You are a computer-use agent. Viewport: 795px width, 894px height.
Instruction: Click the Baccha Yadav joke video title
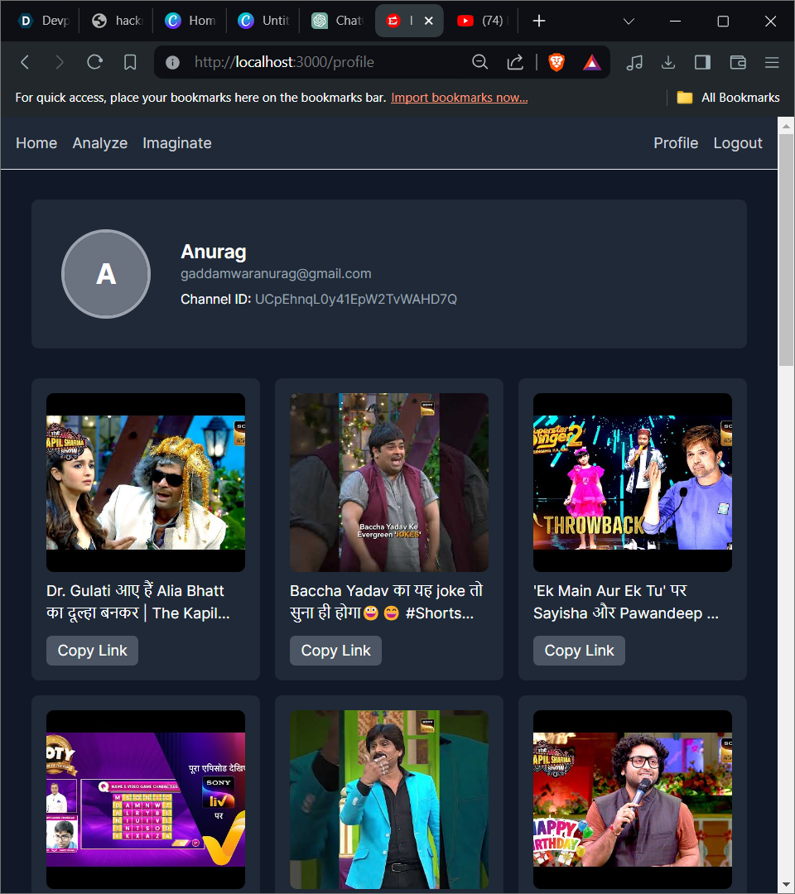[387, 602]
